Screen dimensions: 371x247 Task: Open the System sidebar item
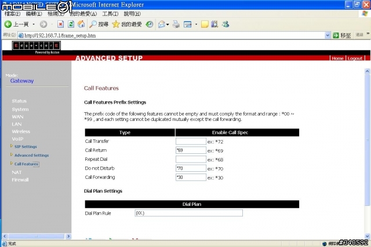point(20,109)
